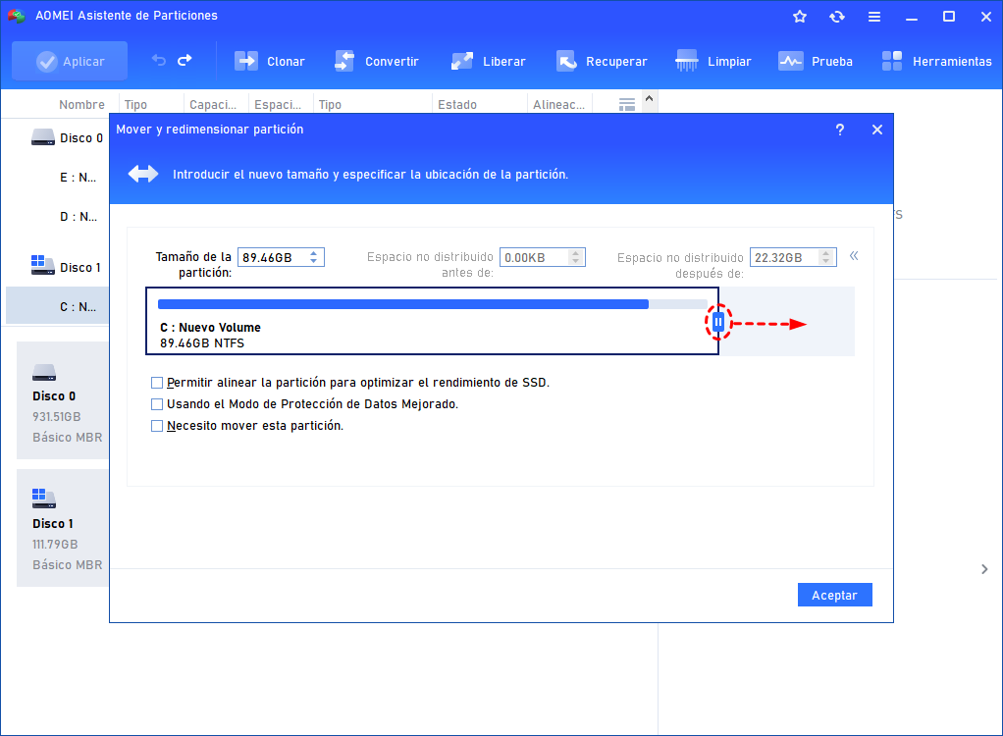Decrease the partition size with down arrow

pyautogui.click(x=313, y=261)
